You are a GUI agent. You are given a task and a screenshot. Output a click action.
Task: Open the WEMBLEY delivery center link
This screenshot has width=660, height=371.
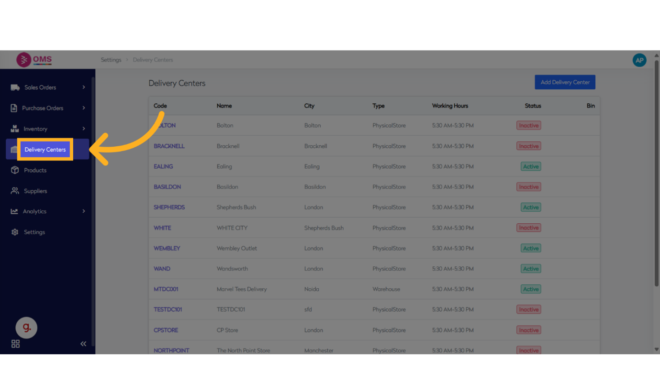point(167,248)
